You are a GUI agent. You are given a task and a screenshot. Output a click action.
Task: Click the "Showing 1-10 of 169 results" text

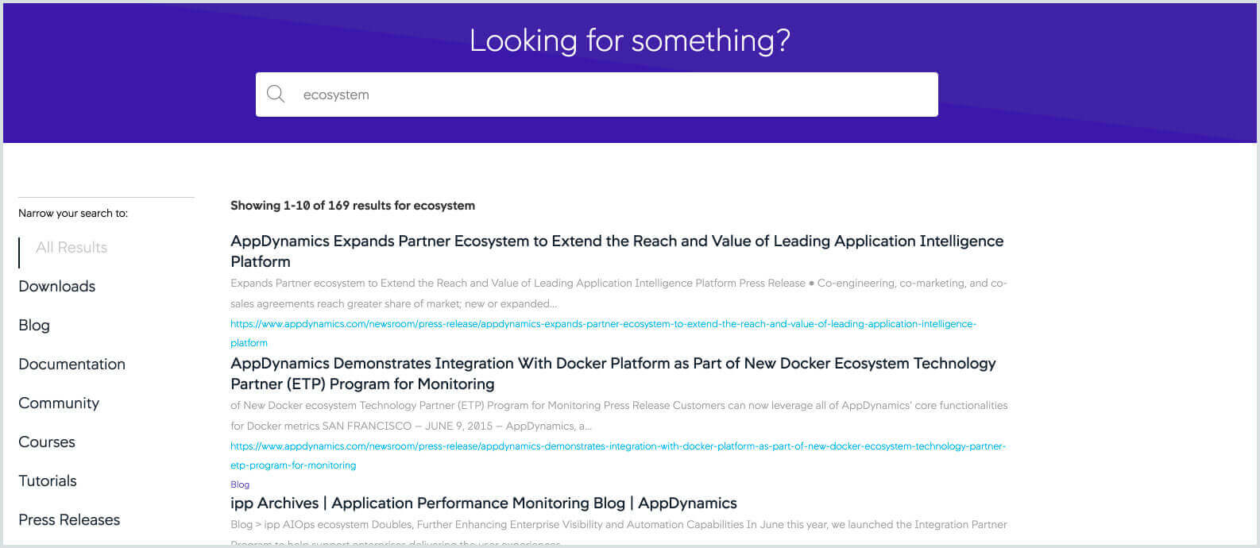tap(352, 205)
